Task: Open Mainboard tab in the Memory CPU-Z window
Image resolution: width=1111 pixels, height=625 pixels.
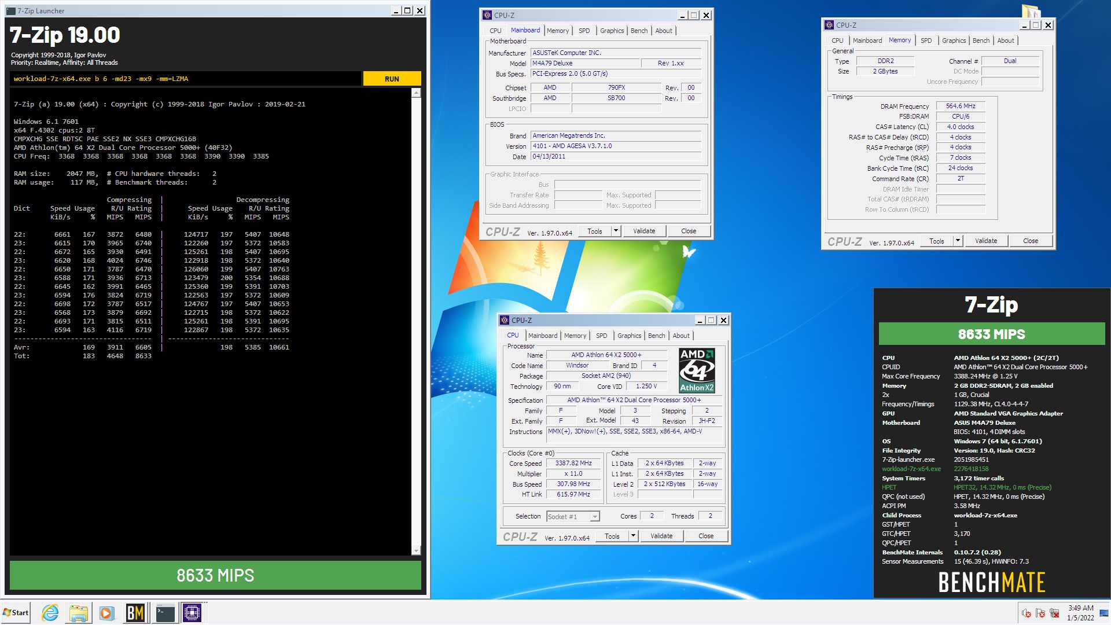Action: coord(867,41)
